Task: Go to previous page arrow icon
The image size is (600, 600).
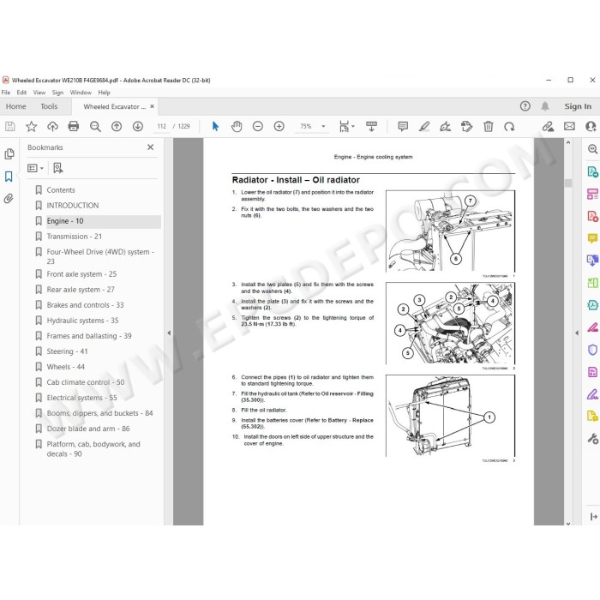Action: point(117,126)
